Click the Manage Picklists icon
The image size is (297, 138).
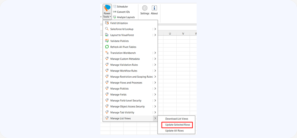point(107,89)
